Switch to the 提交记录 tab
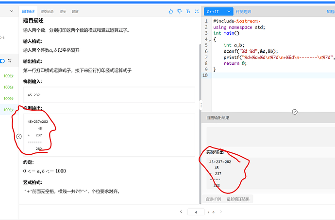 tap(47, 12)
